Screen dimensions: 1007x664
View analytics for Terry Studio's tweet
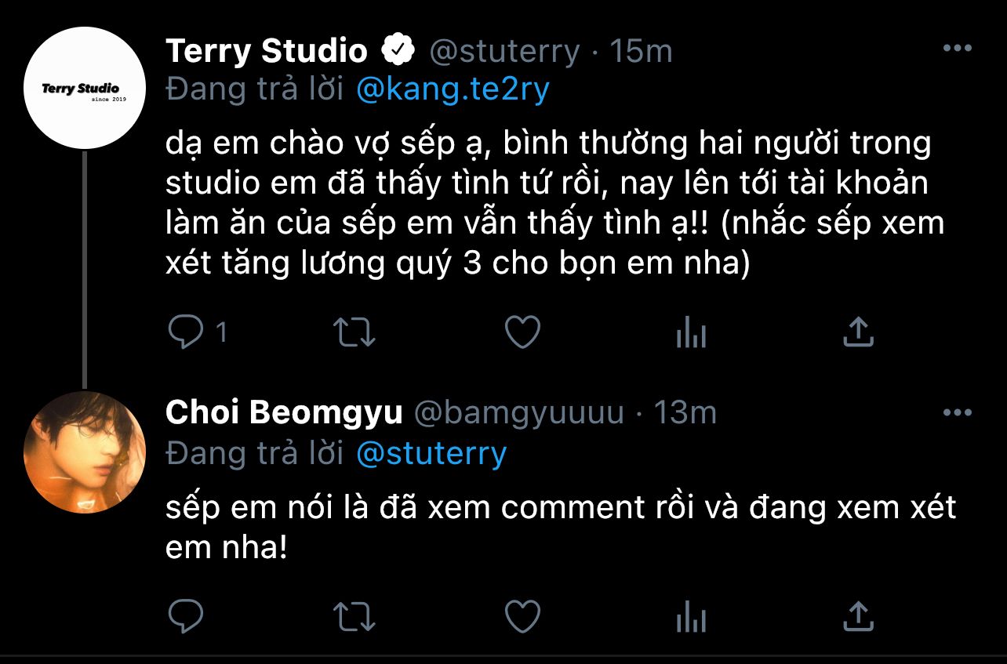click(x=690, y=334)
